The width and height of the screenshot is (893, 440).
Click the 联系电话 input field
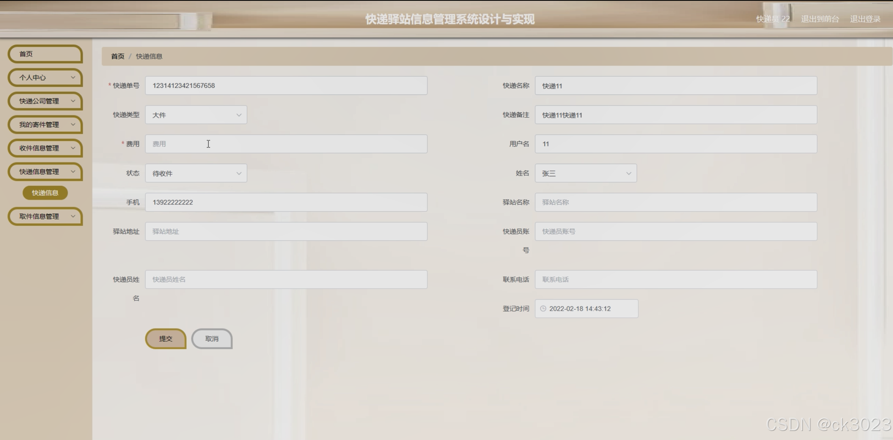pyautogui.click(x=676, y=279)
